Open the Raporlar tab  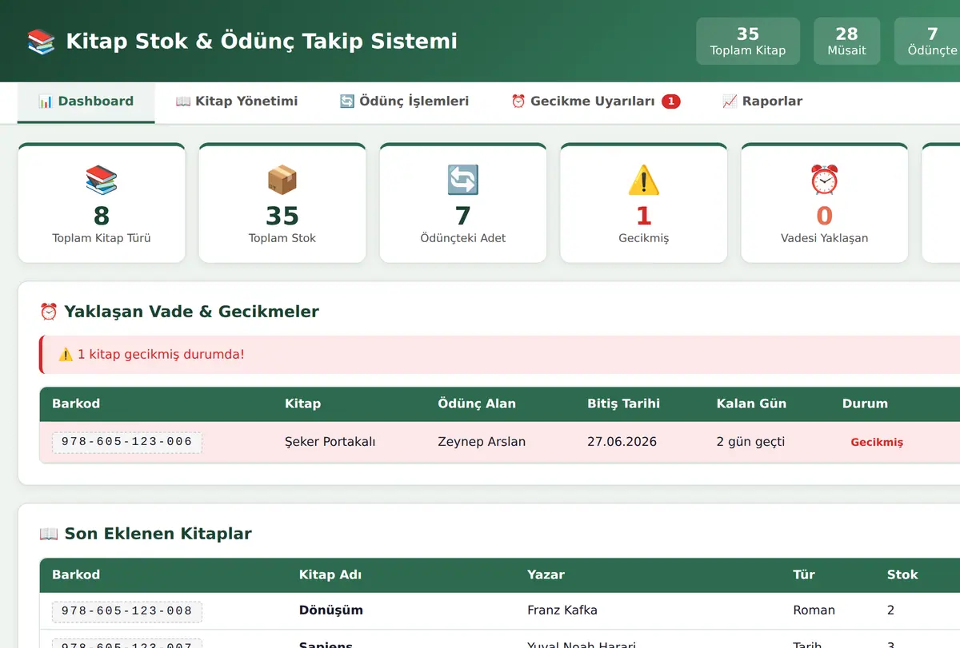pos(762,101)
